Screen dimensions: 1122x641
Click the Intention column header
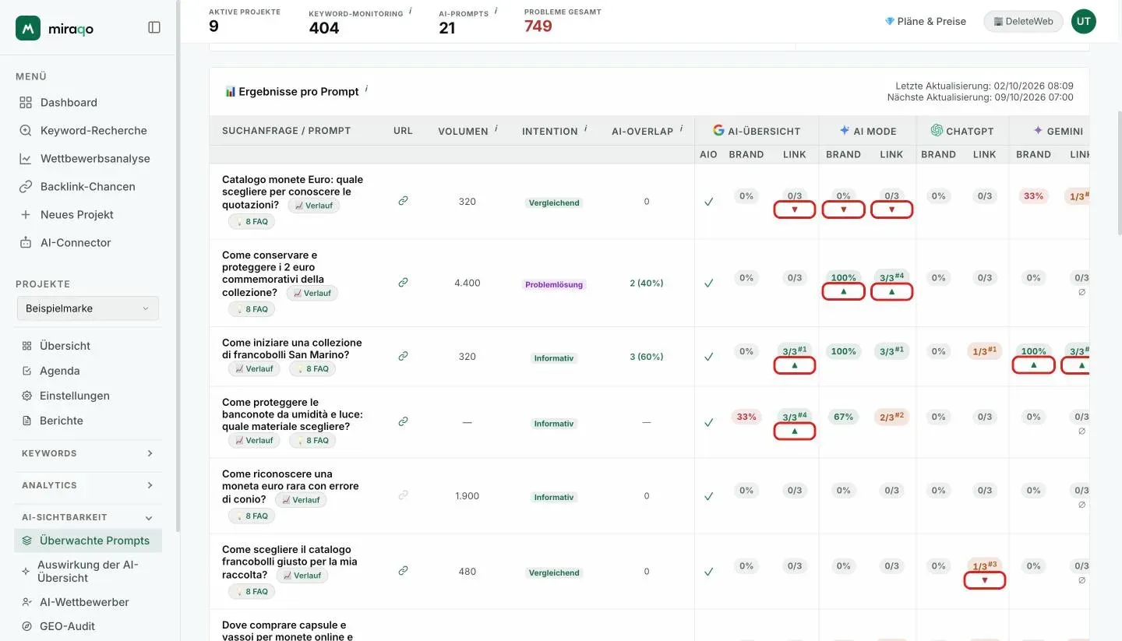pyautogui.click(x=549, y=131)
